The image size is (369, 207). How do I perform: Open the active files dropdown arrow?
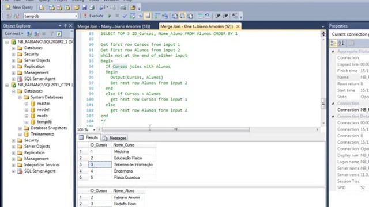[x=323, y=26]
